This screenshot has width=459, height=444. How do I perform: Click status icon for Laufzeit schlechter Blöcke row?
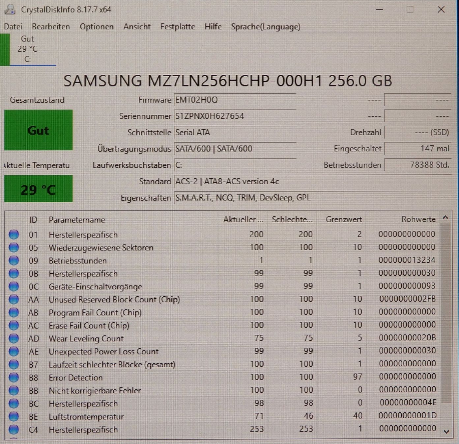pos(14,364)
